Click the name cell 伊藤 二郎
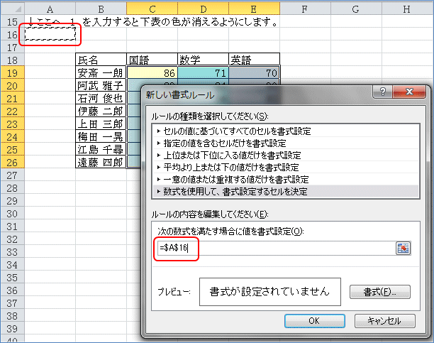434x343 pixels. pos(101,111)
